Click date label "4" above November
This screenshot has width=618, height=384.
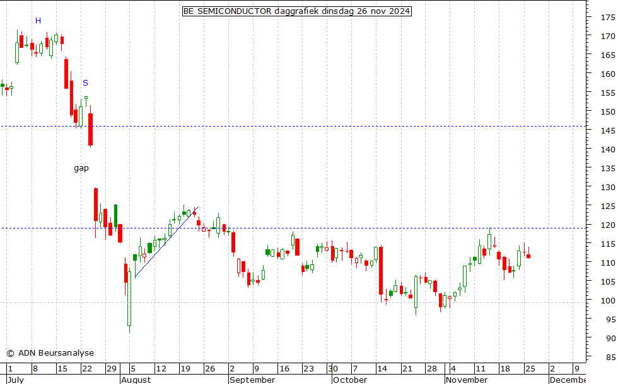pyautogui.click(x=453, y=369)
